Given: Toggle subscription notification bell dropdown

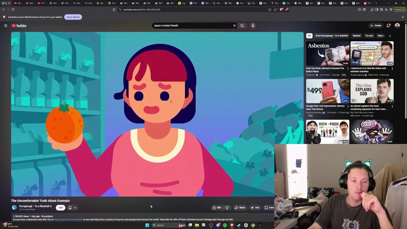Looking at the screenshot, I should 72,208.
